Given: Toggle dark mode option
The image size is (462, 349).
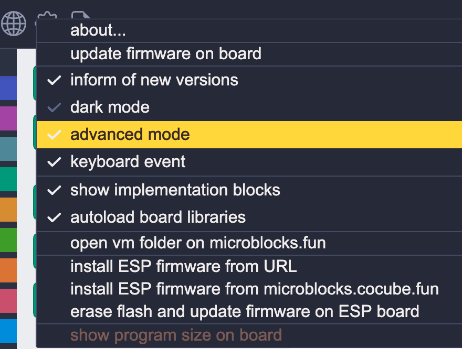Looking at the screenshot, I should [249, 107].
